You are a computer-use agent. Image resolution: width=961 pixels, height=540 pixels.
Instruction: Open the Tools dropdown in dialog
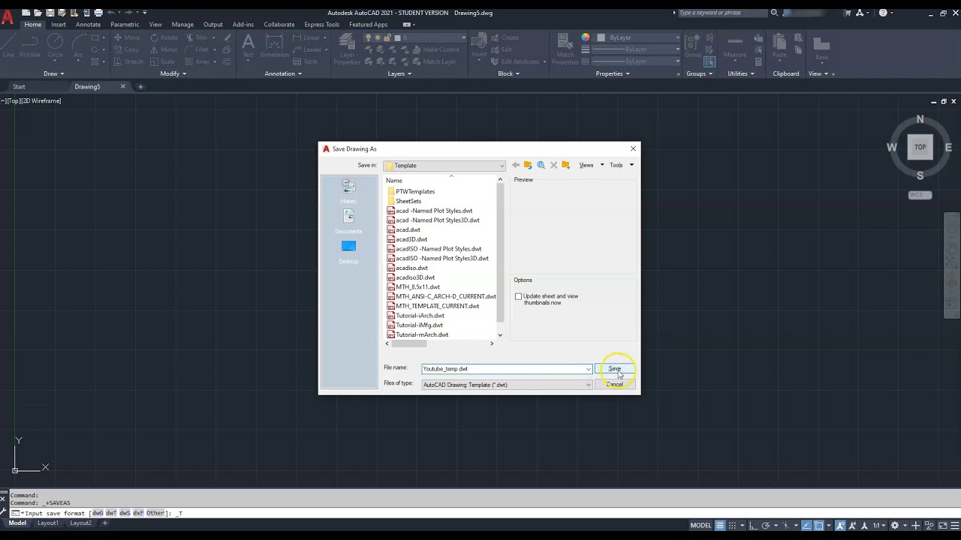621,165
